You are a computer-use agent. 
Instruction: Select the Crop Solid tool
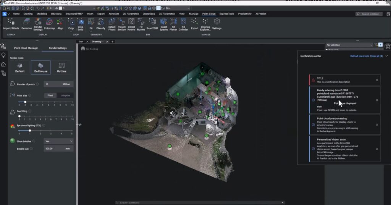[x=80, y=24]
